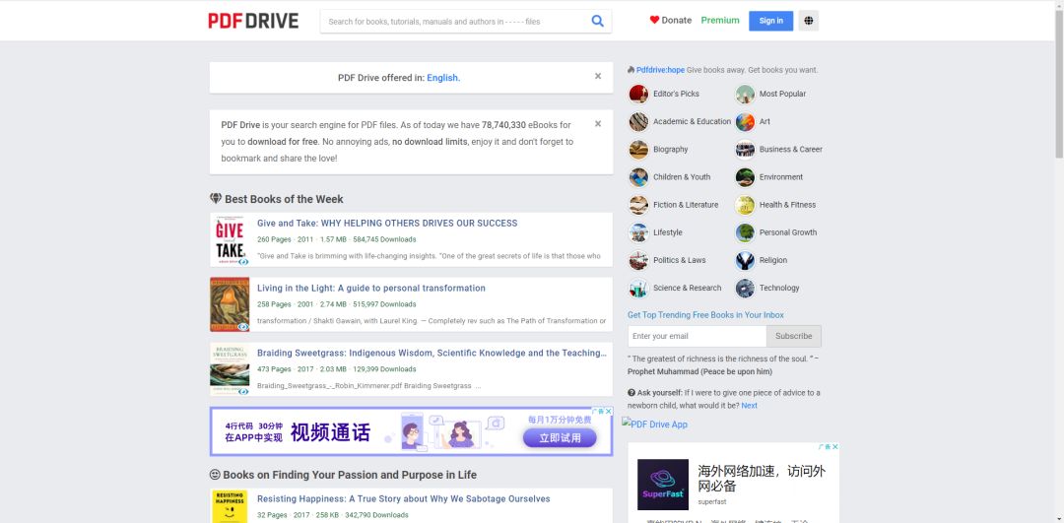Open the language globe menu
The height and width of the screenshot is (523, 1064).
[808, 21]
